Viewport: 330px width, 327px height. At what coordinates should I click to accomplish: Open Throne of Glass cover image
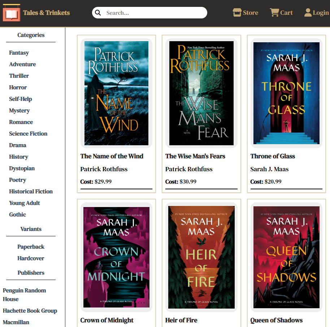point(286,93)
